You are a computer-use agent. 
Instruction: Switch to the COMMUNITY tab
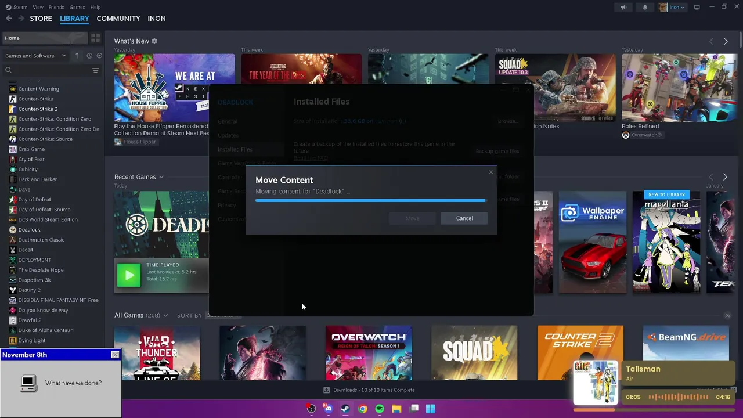[118, 19]
